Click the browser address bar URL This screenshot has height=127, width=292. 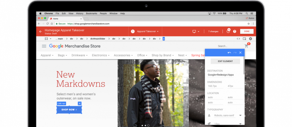point(88,24)
